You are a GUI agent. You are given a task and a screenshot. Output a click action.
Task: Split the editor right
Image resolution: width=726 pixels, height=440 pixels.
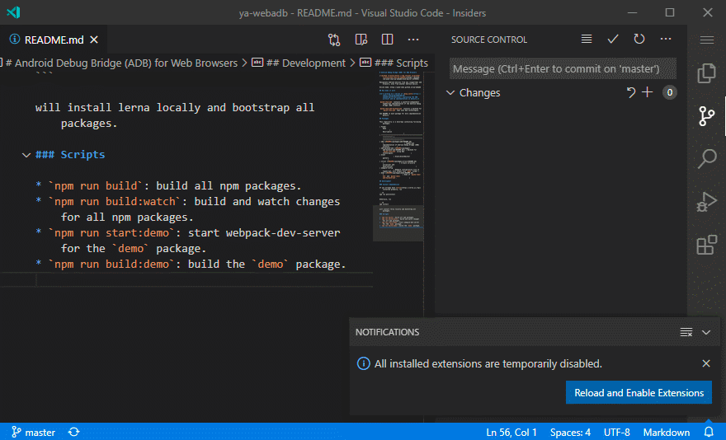pos(388,40)
